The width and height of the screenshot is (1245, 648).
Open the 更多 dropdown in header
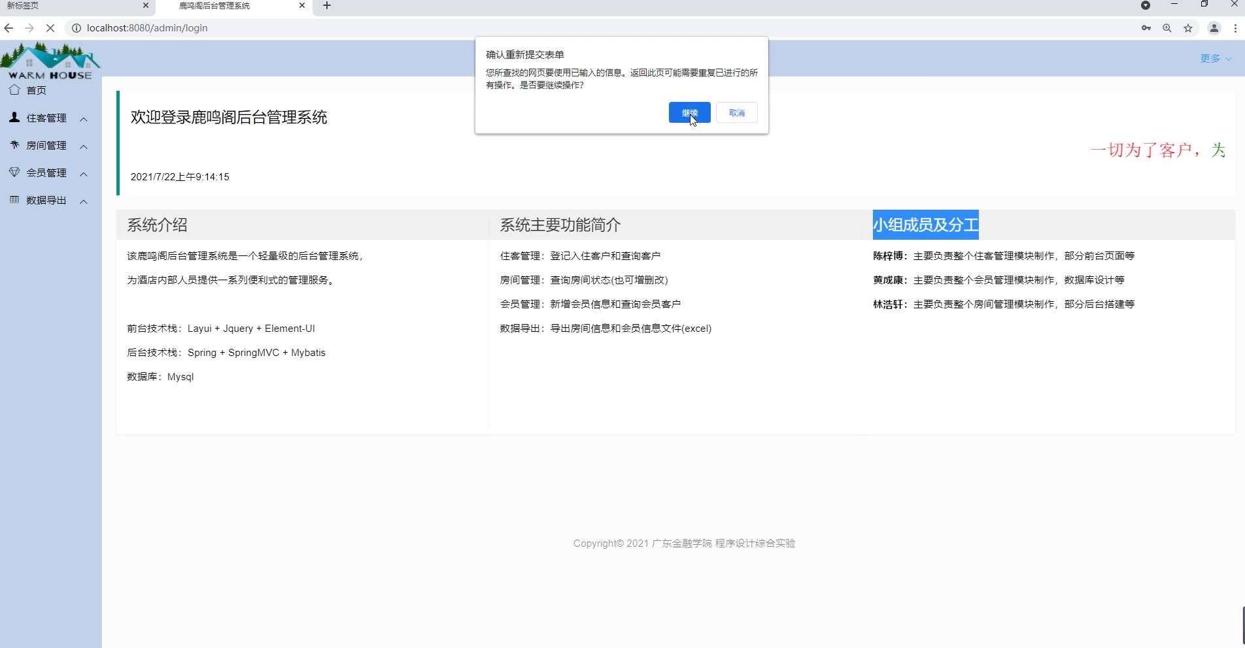click(x=1215, y=59)
